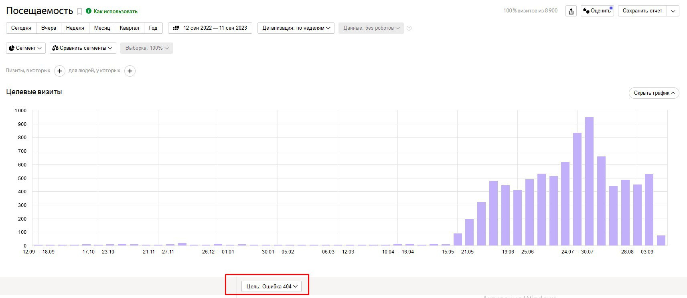Click 100 % визитов из 8 900 text

pos(530,11)
